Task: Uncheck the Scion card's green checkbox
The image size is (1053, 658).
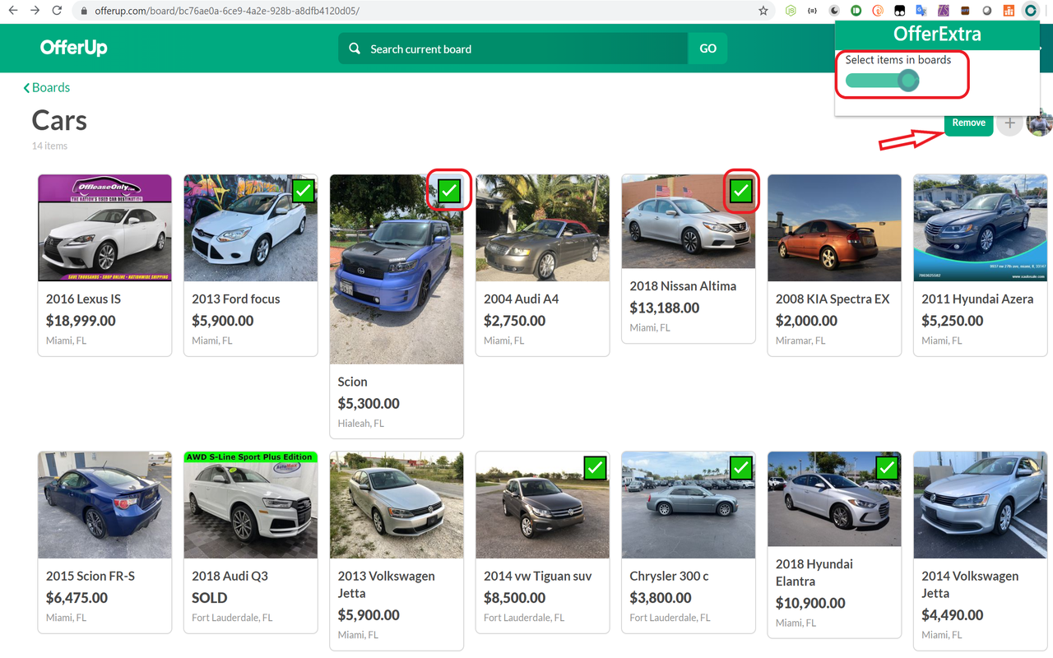Action: coord(449,191)
